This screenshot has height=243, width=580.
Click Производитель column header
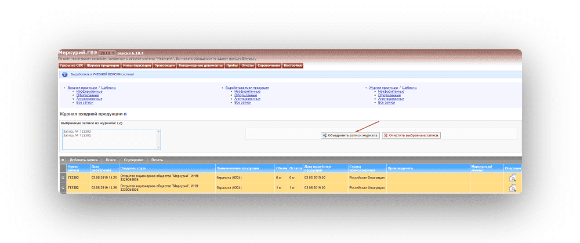point(429,168)
